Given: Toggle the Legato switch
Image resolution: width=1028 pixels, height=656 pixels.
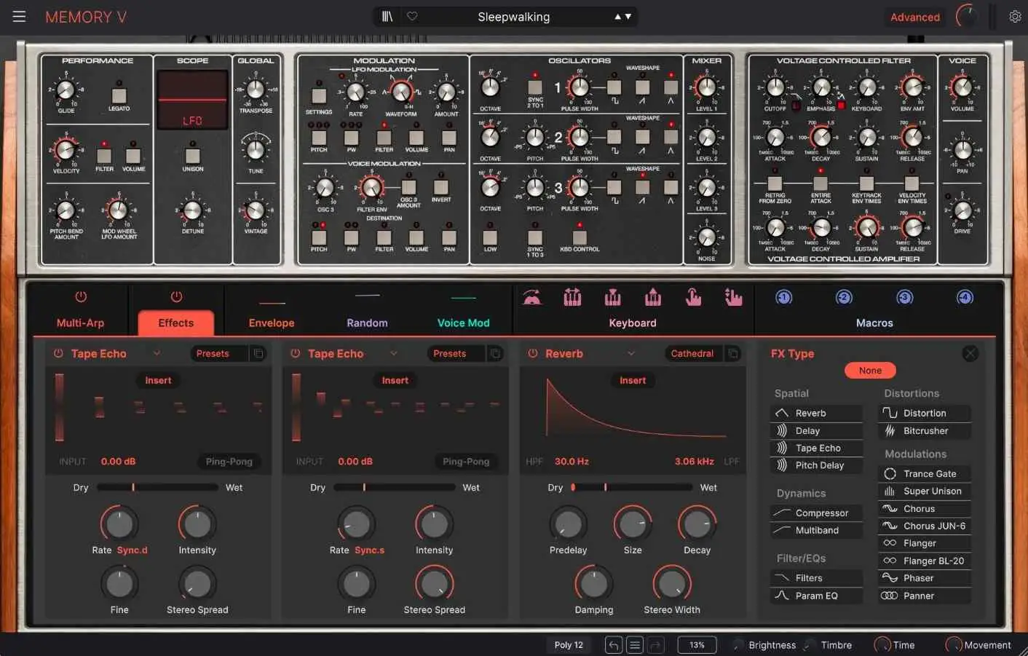Looking at the screenshot, I should pos(119,95).
